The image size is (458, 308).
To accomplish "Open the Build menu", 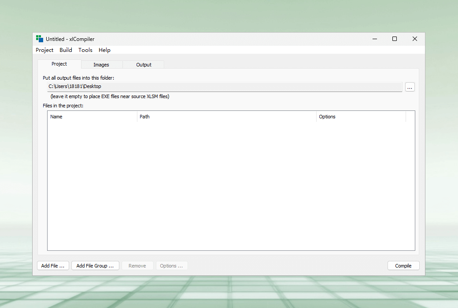I will [x=66, y=50].
